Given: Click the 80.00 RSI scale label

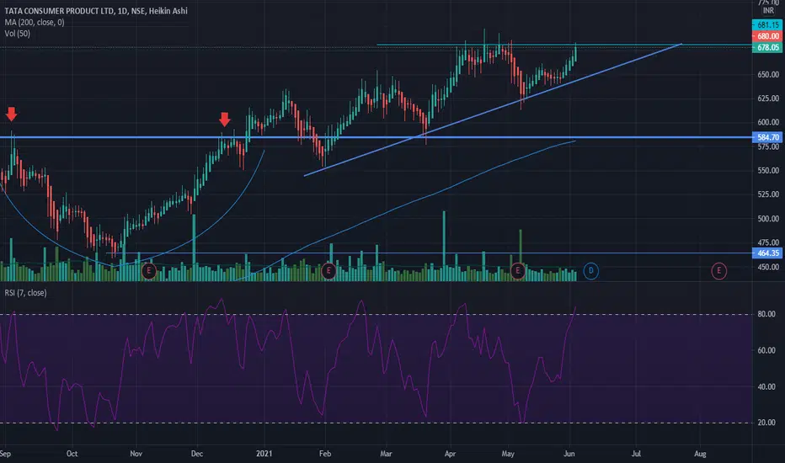Looking at the screenshot, I should pos(766,314).
